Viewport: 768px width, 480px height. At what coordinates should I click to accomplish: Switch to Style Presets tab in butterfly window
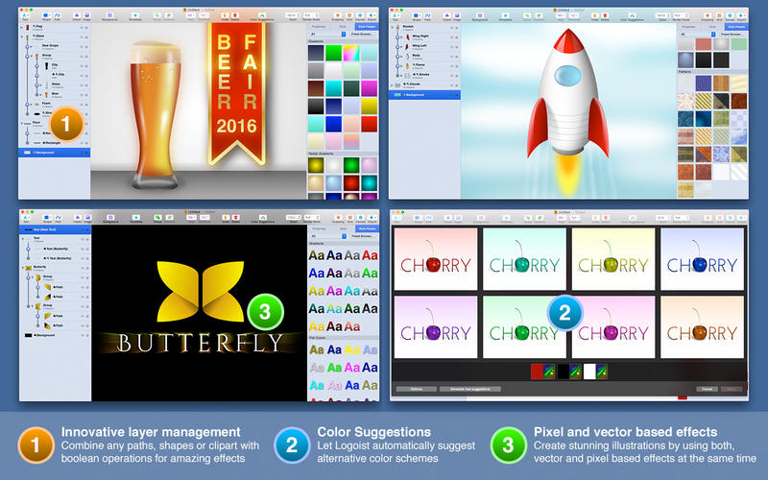click(367, 229)
